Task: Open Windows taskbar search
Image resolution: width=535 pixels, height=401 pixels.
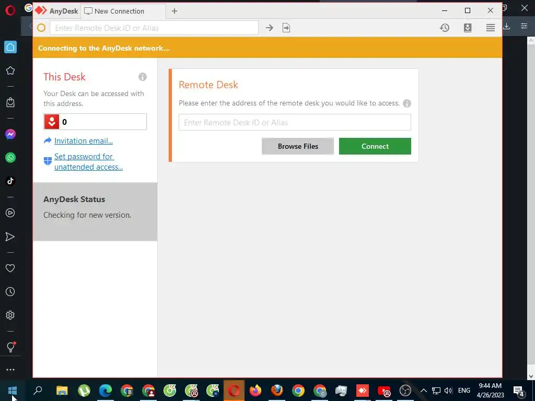Action: tap(38, 391)
